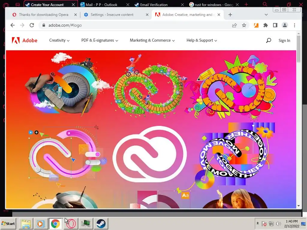The image size is (307, 230).
Task: Open a new tab in the Opera window
Action: pos(246,4)
